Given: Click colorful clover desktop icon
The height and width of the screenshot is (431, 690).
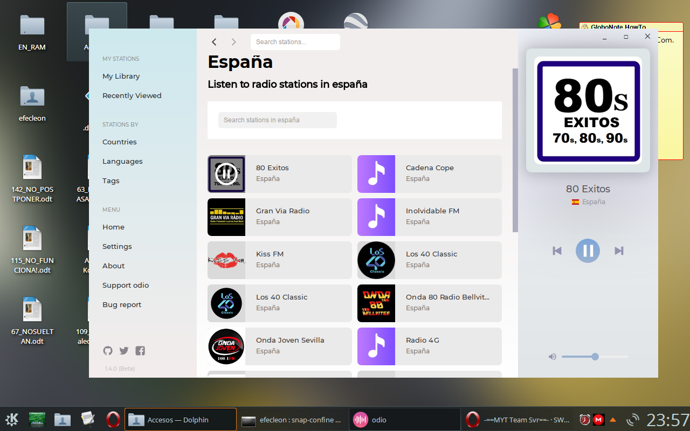Looking at the screenshot, I should (x=549, y=23).
